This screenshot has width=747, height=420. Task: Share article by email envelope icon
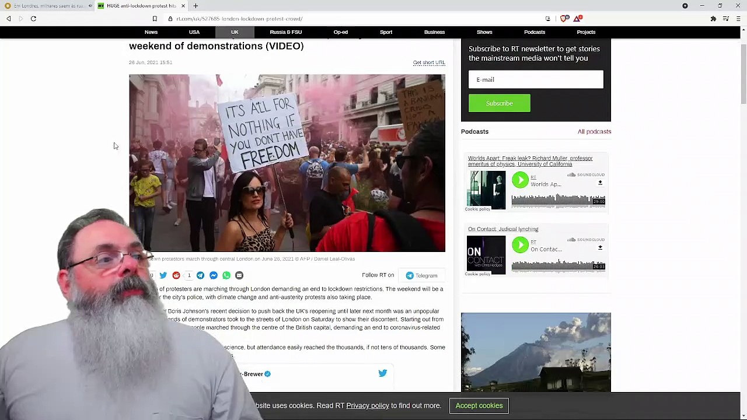[x=239, y=275]
